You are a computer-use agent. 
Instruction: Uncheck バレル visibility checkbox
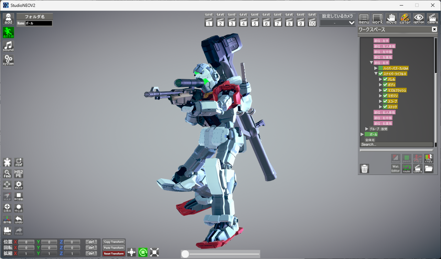point(385,79)
